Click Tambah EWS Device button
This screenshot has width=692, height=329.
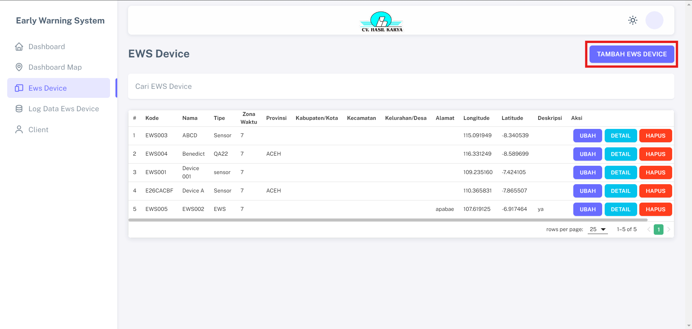(631, 54)
